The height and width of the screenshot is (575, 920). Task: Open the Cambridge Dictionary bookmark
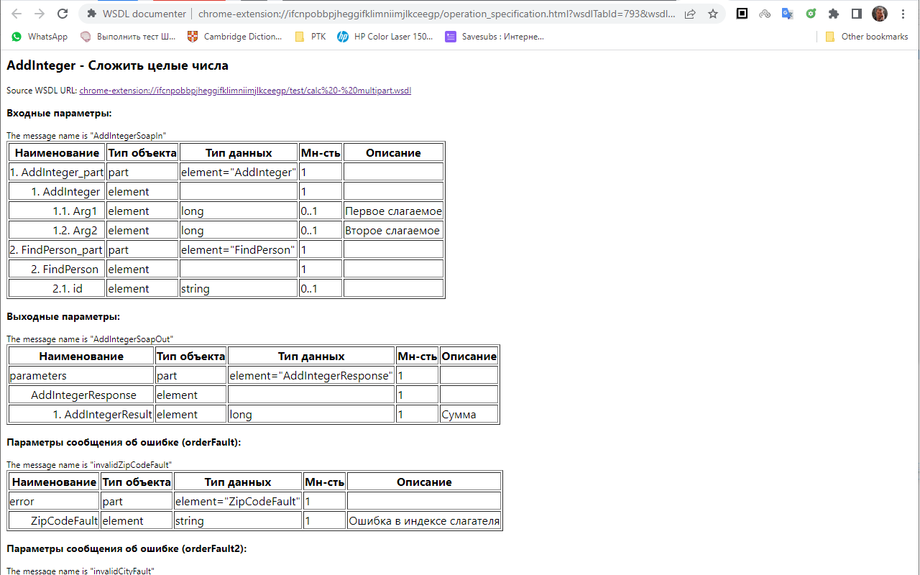[x=234, y=37]
